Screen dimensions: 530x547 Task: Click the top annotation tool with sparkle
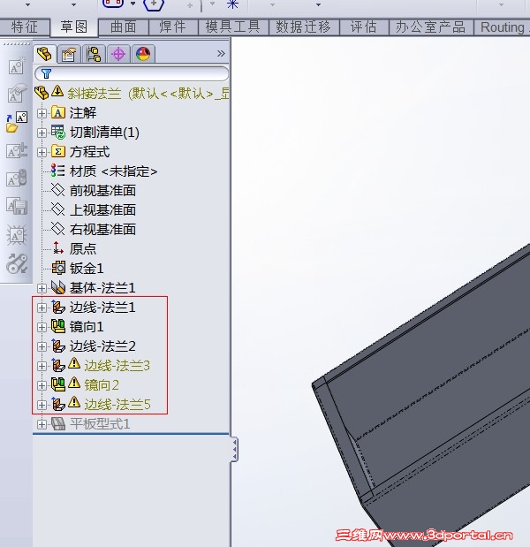point(17,66)
